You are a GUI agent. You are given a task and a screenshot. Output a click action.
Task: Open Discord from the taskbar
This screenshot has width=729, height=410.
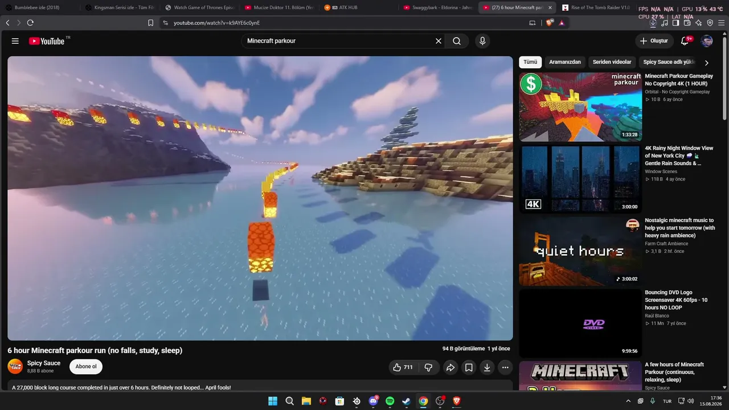coord(373,401)
